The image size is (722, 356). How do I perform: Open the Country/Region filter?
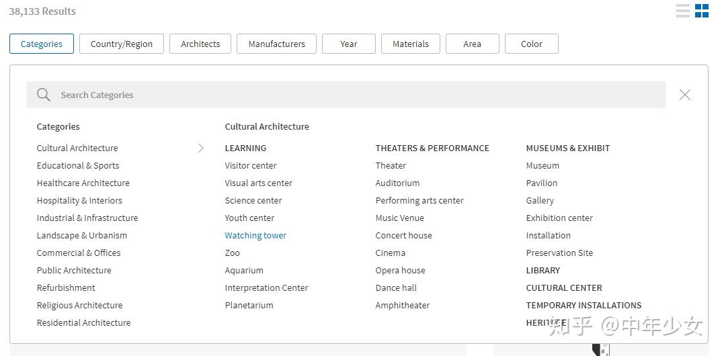[x=122, y=44]
